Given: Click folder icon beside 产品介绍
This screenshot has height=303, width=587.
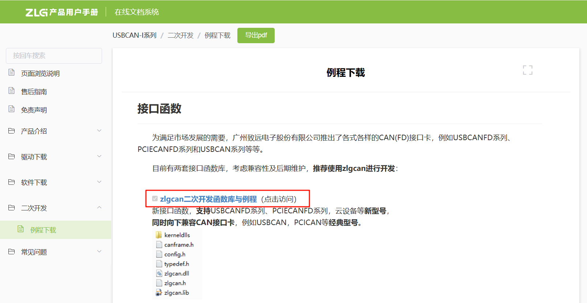Looking at the screenshot, I should point(11,131).
